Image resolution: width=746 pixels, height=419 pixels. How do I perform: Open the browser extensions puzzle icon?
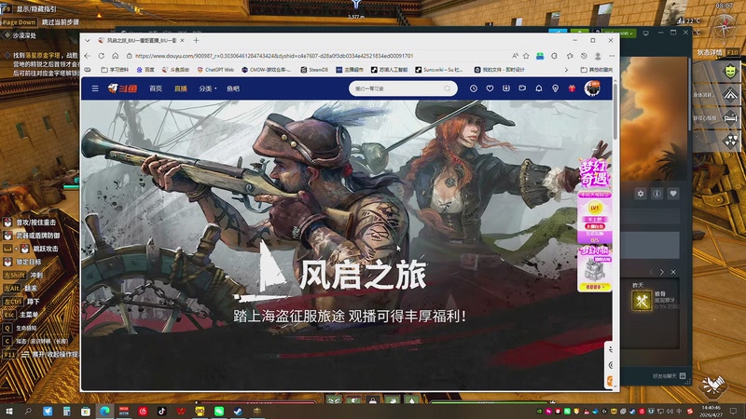(554, 56)
